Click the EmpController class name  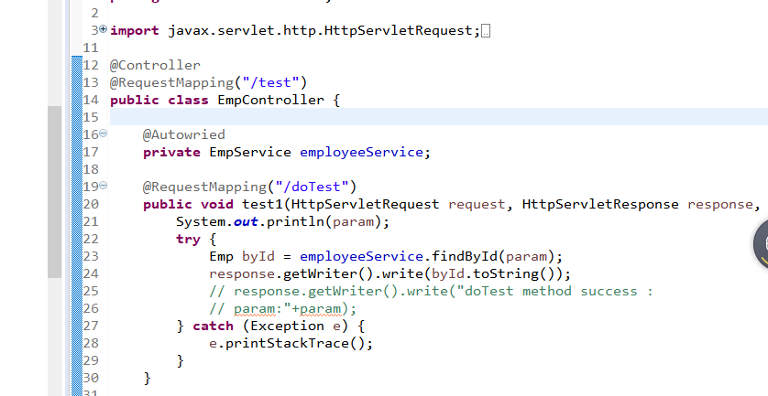(x=271, y=101)
